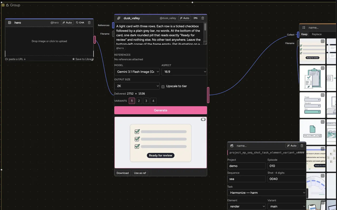Toggle Auto on the hero node
337x210 pixels.
pyautogui.click(x=67, y=23)
